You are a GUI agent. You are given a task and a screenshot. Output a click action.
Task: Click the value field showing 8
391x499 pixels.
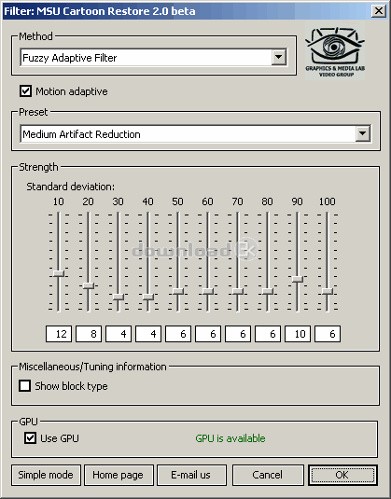point(89,334)
